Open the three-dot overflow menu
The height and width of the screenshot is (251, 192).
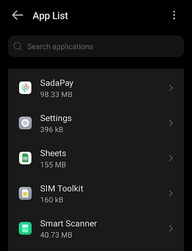click(174, 15)
